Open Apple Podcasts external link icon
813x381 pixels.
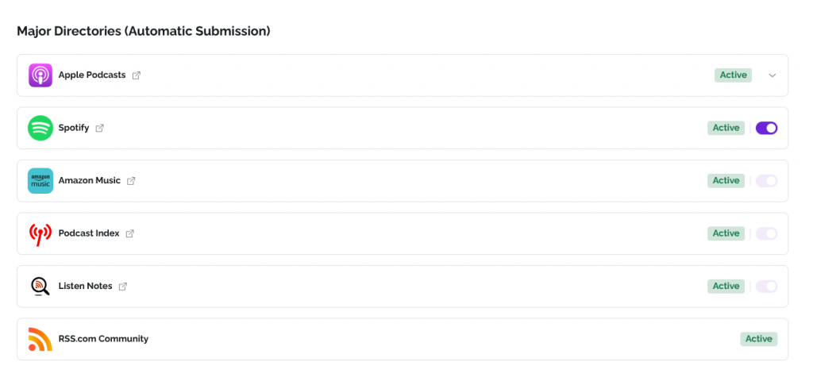[137, 75]
